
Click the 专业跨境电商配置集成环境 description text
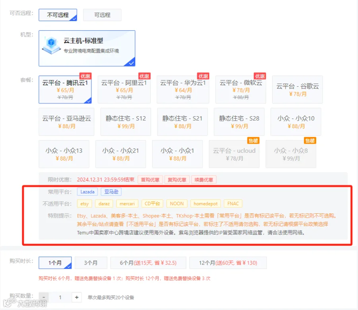pos(91,51)
